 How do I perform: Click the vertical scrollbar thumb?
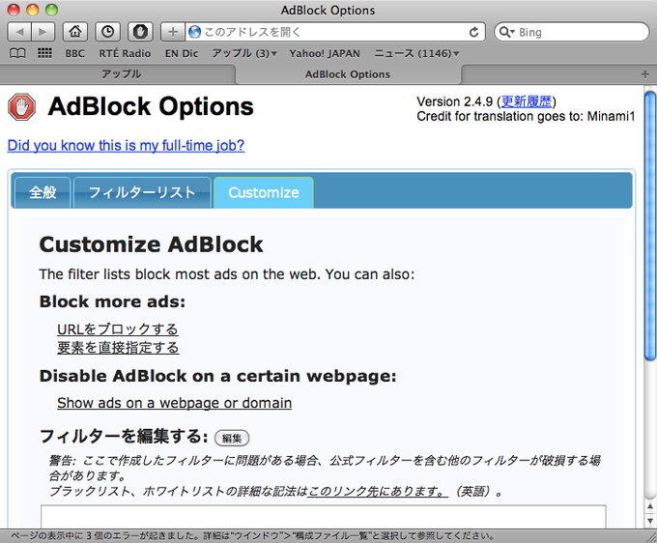coord(650,225)
